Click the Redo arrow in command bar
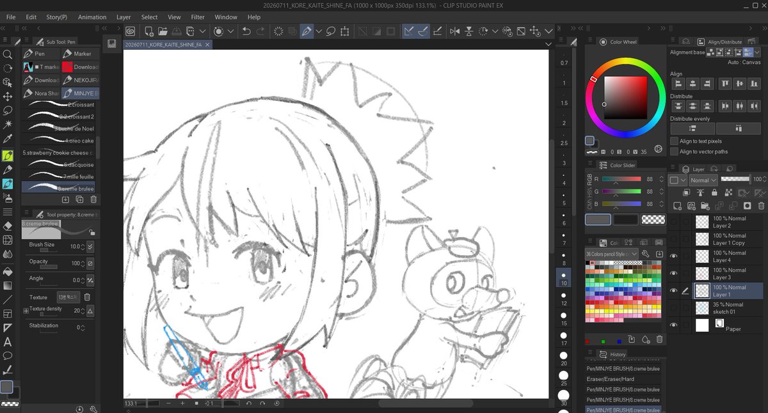The image size is (768, 413). tap(260, 31)
